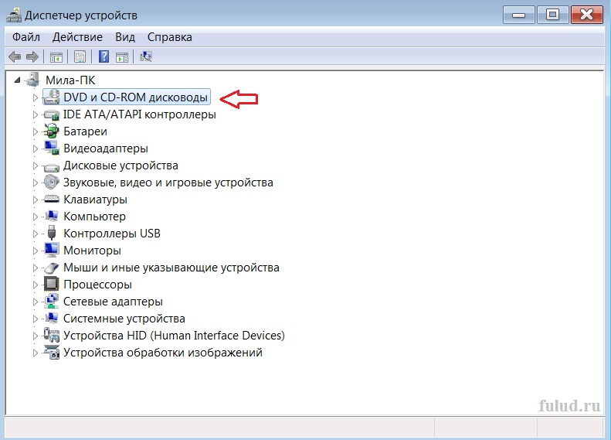
Task: Expand the Видеоадаптеры node arrow
Action: pyautogui.click(x=35, y=148)
